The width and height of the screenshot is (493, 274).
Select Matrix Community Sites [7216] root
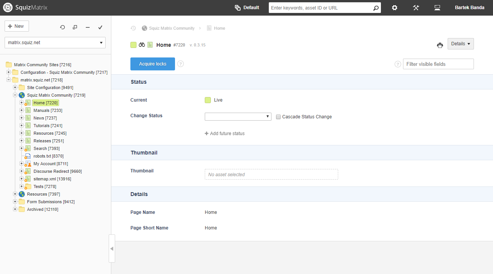click(x=43, y=65)
